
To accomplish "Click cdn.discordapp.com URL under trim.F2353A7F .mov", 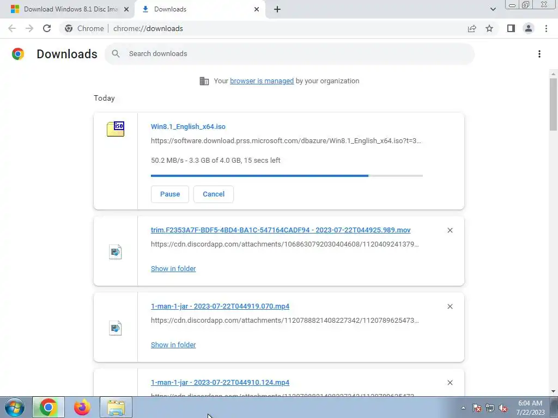I will point(284,244).
